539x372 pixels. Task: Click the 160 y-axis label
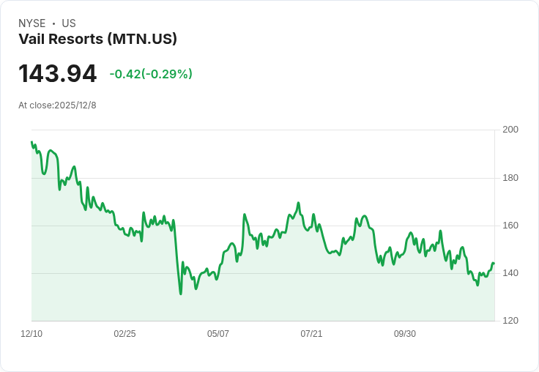click(510, 226)
